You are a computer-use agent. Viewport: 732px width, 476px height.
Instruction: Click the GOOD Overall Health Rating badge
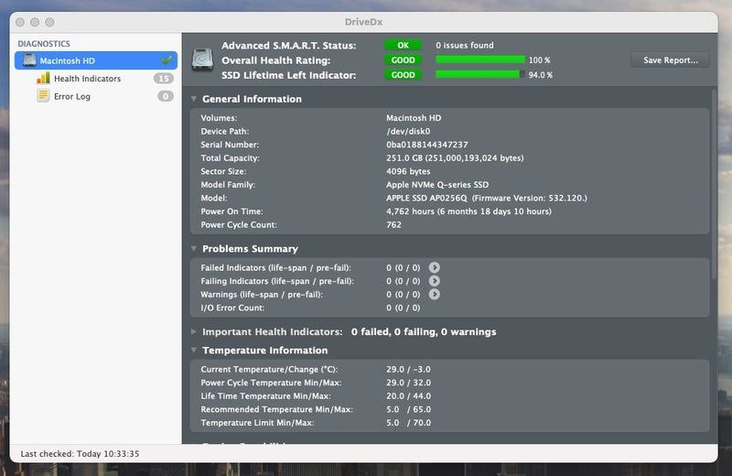click(x=403, y=60)
